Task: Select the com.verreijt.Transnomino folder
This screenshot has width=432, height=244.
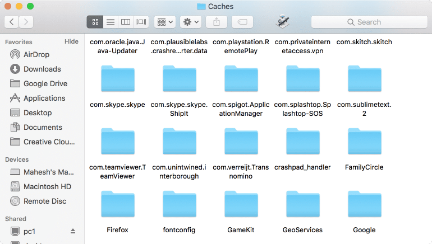Action: pos(241,142)
